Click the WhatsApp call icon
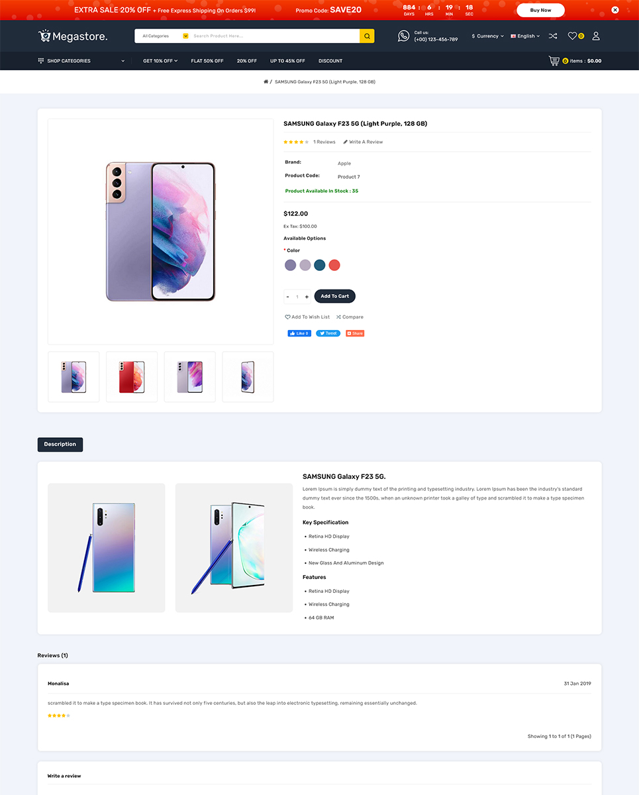 coord(403,36)
